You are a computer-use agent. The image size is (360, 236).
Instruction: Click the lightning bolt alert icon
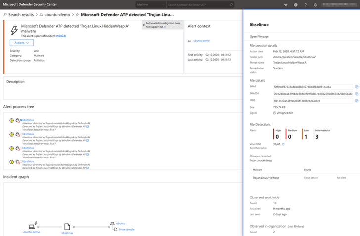14,30
